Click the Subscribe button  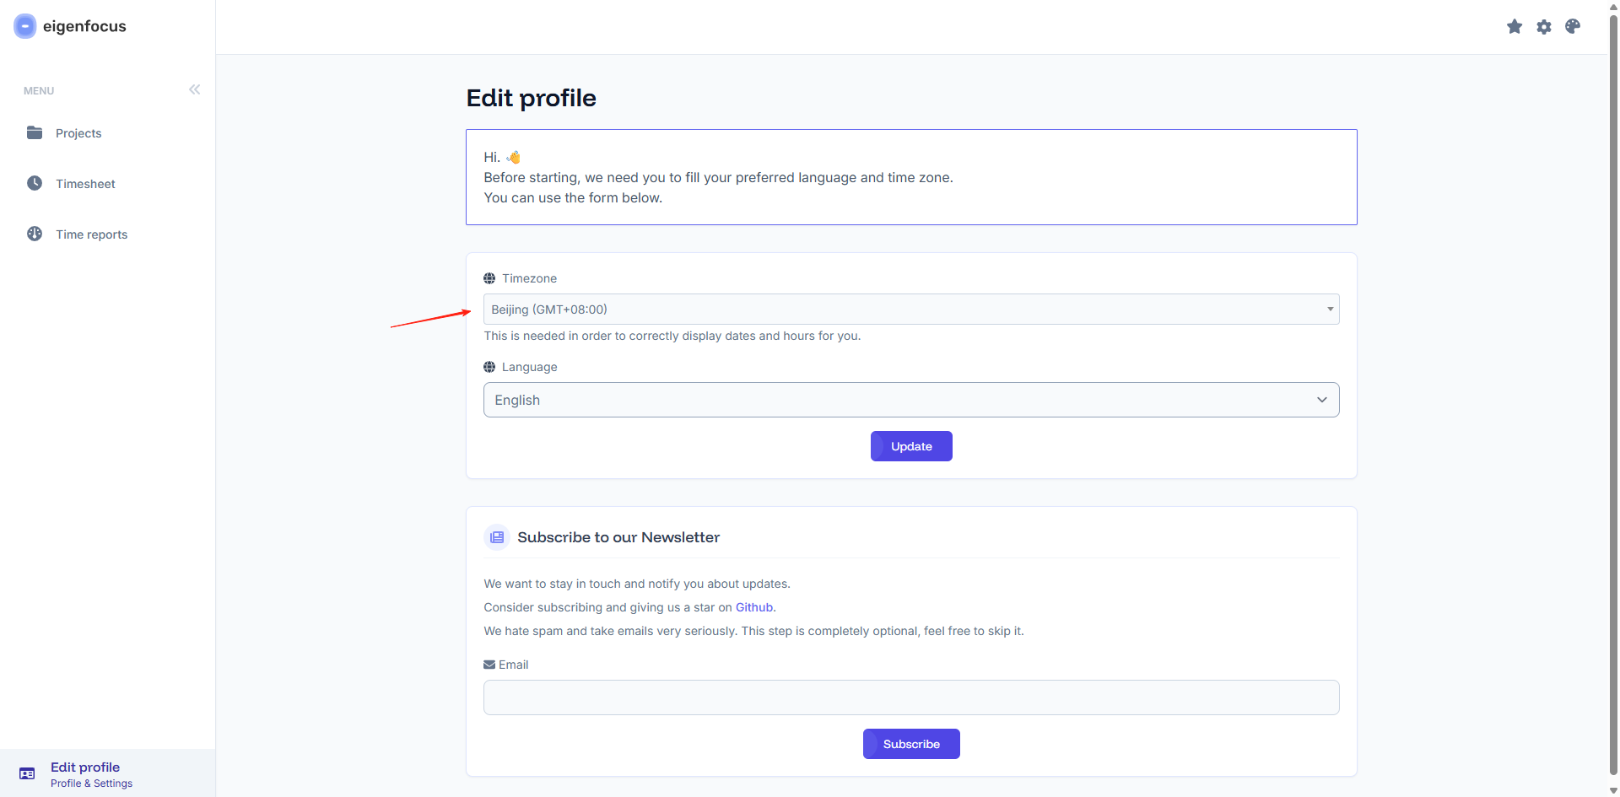pyautogui.click(x=911, y=744)
